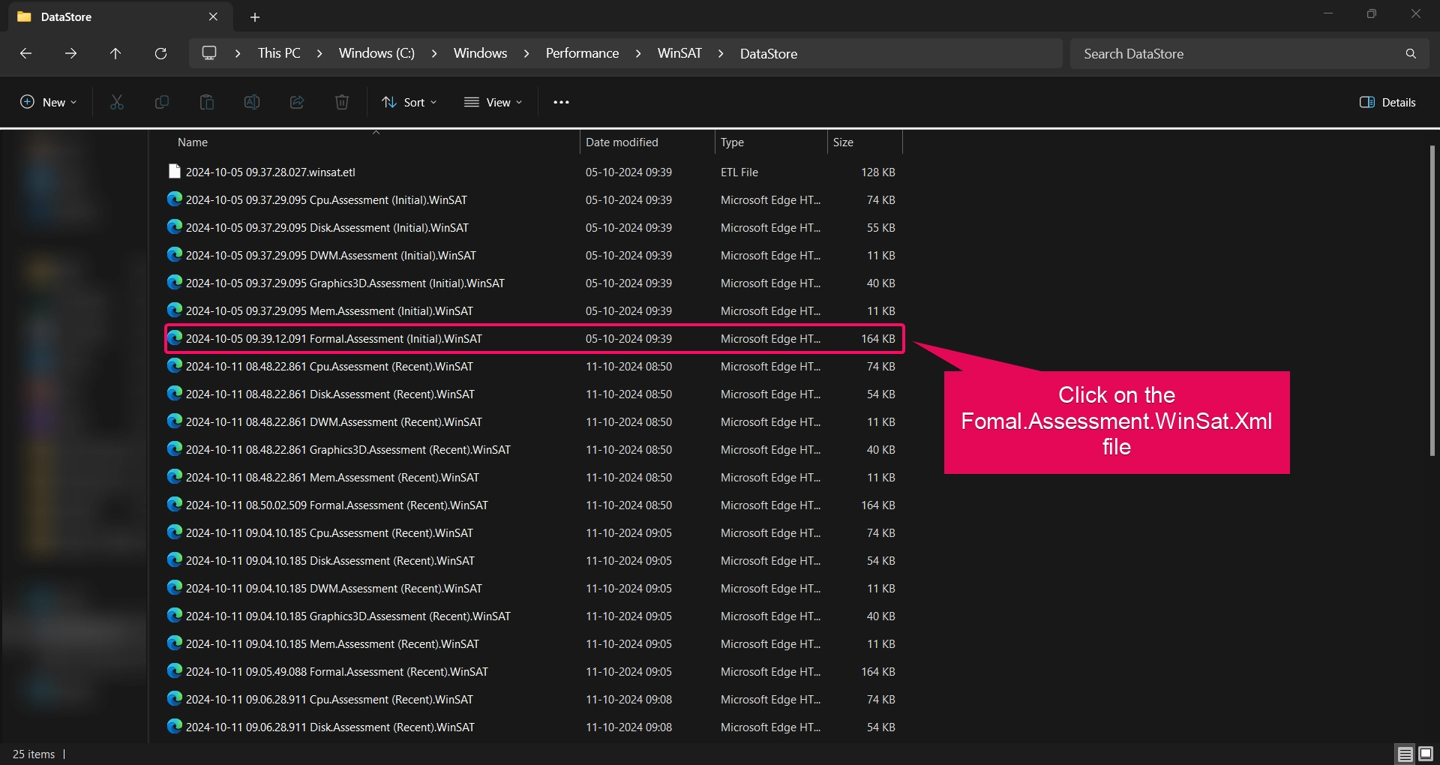Click the Rename icon in toolbar
This screenshot has width=1440, height=765.
[252, 102]
